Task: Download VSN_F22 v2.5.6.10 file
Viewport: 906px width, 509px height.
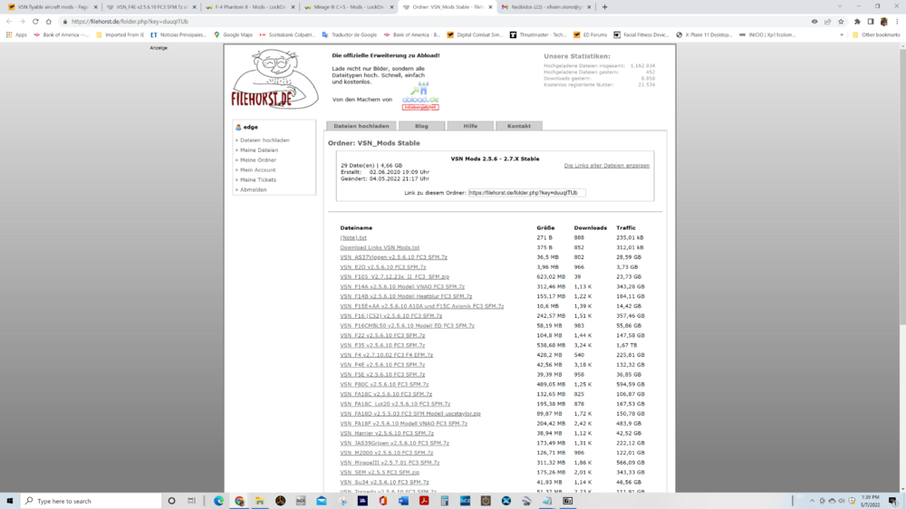Action: tap(382, 335)
